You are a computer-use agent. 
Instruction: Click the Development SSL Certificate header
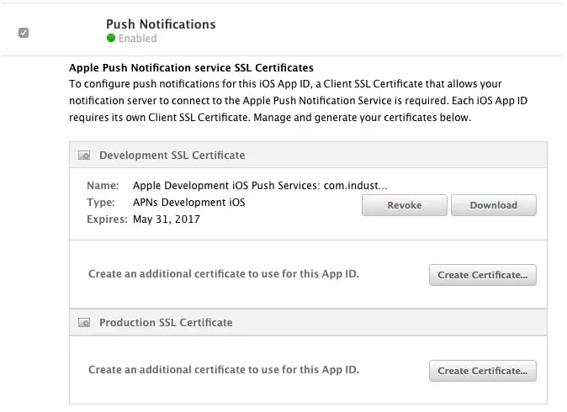172,156
